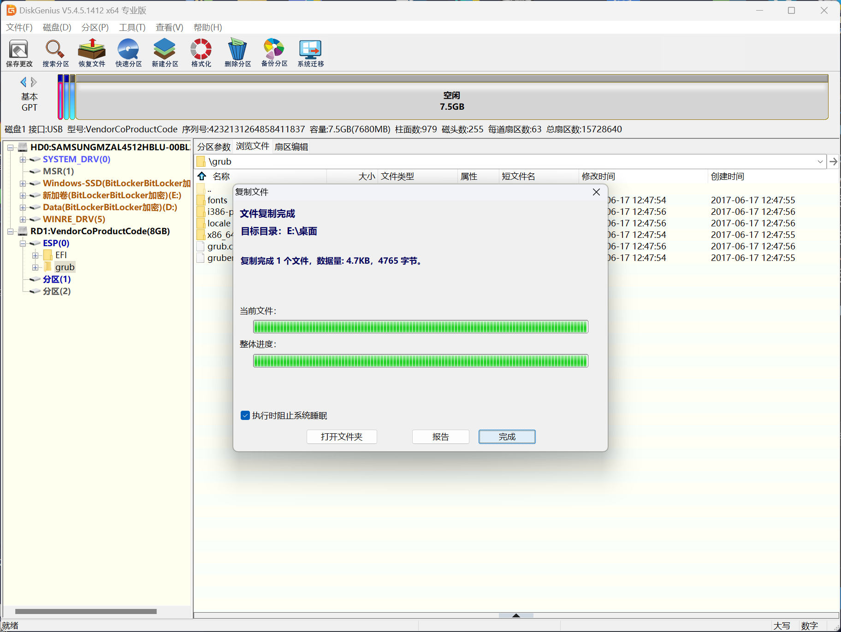Click the 完成 button
Viewport: 841px width, 632px height.
click(507, 437)
